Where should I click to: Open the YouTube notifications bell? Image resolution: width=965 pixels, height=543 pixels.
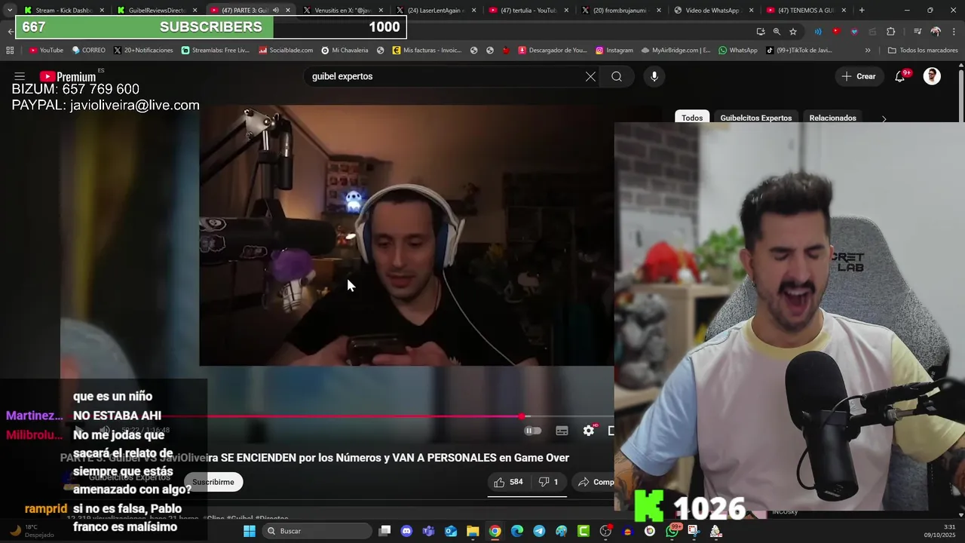[x=900, y=76]
